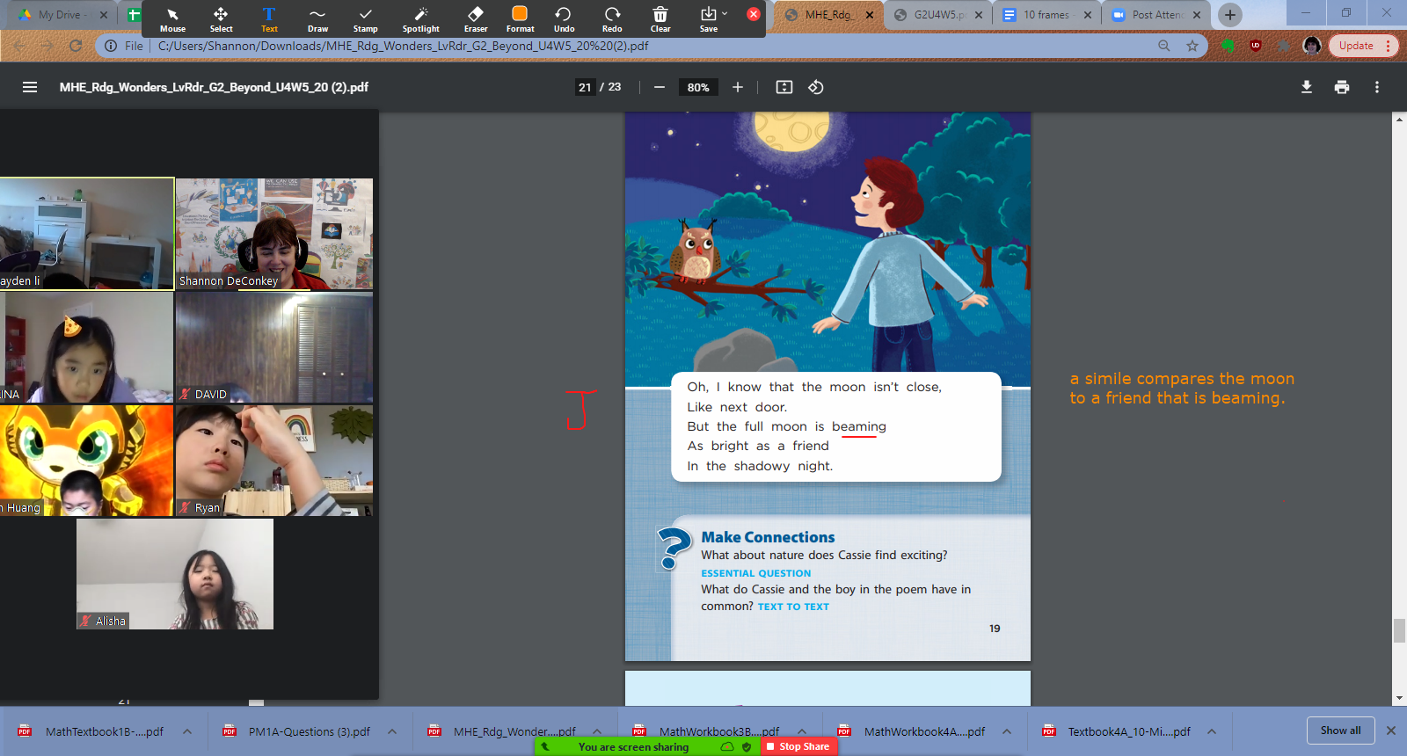Open Textbook4A_10-Mi pdf download
This screenshot has height=756, width=1407.
[x=1118, y=731]
